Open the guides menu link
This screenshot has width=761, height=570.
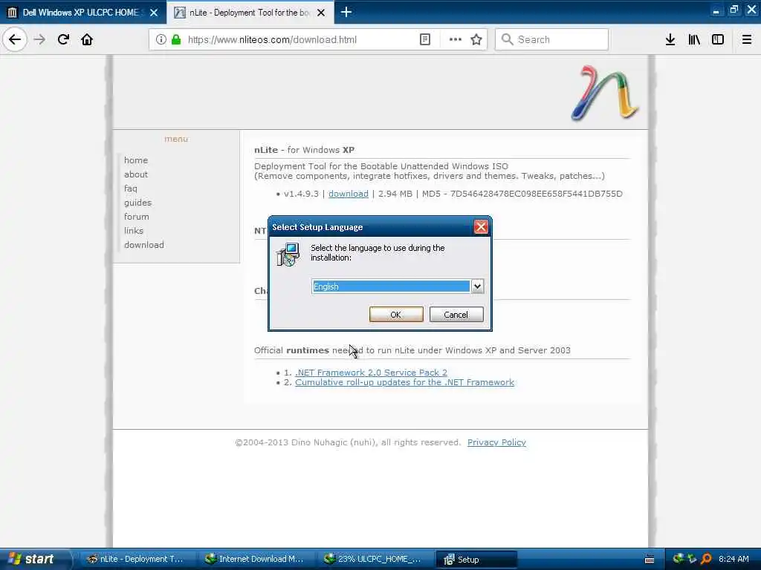point(137,202)
